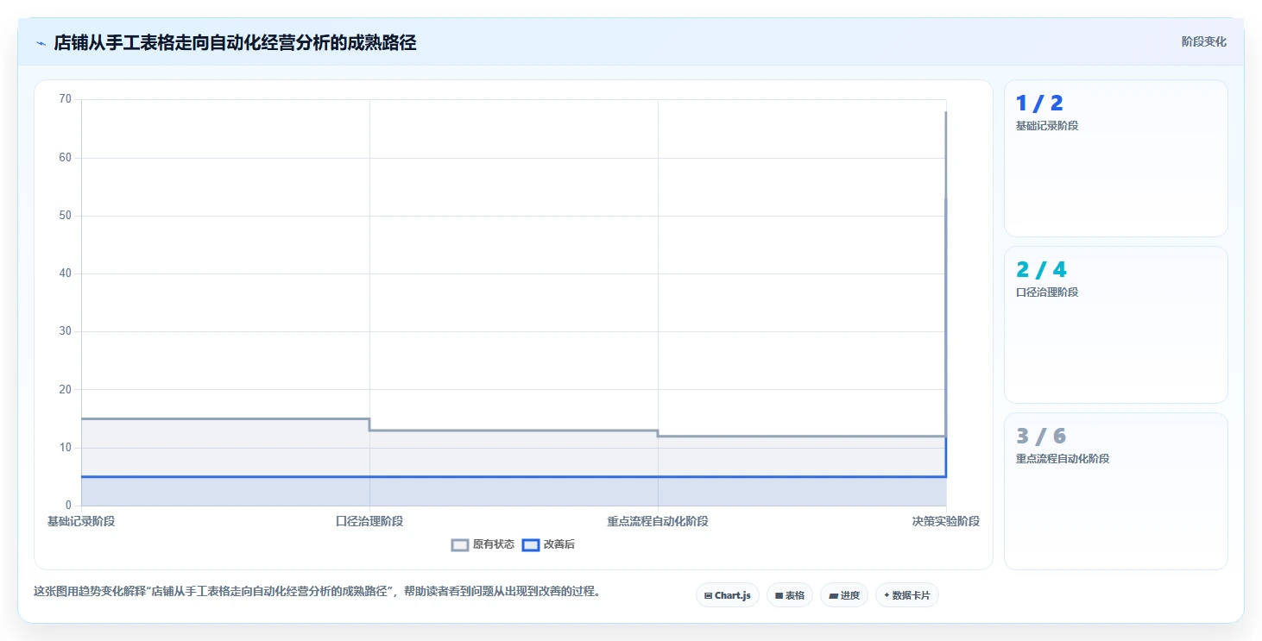
Task: Click the gray 原有状态 legend swatch
Action: click(x=460, y=544)
